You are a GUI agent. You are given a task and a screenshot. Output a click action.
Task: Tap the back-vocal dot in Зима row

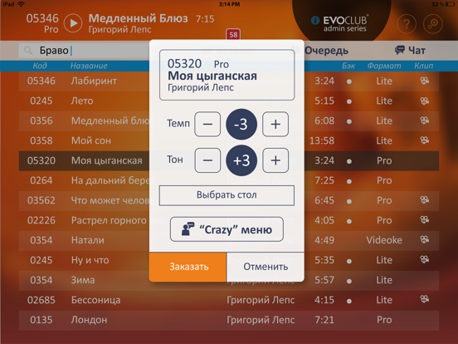(348, 281)
